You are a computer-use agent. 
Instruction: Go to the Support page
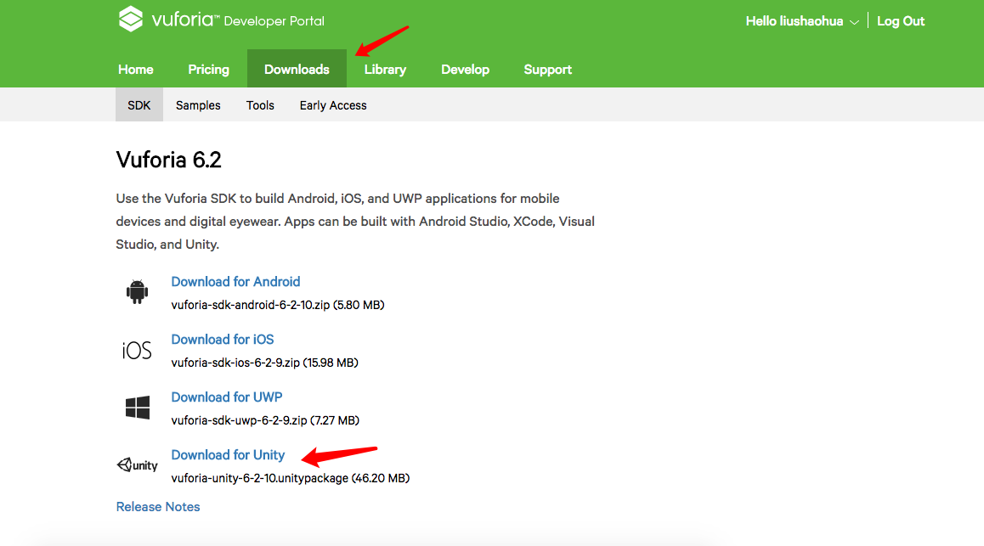(548, 70)
